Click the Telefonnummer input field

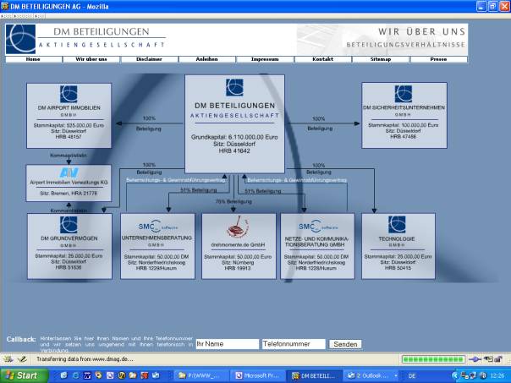click(x=294, y=344)
